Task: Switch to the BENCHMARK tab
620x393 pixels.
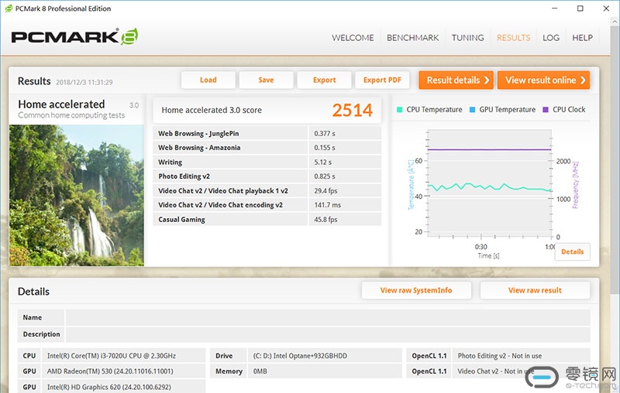Action: pyautogui.click(x=412, y=38)
